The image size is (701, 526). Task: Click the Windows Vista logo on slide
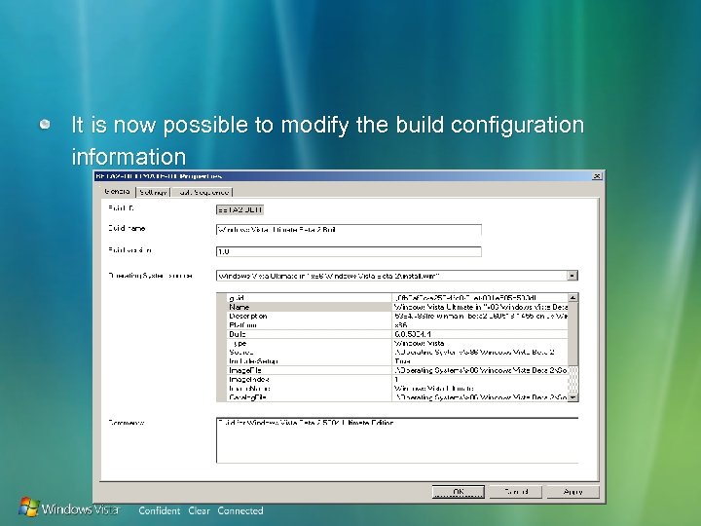69,507
